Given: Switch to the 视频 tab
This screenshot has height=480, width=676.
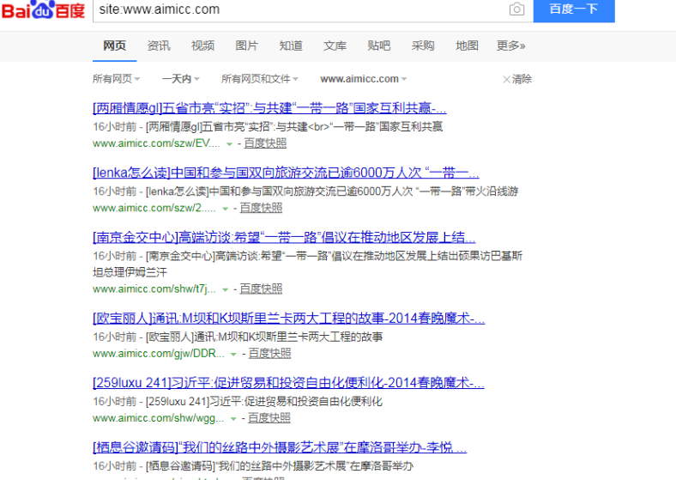Looking at the screenshot, I should coord(202,46).
